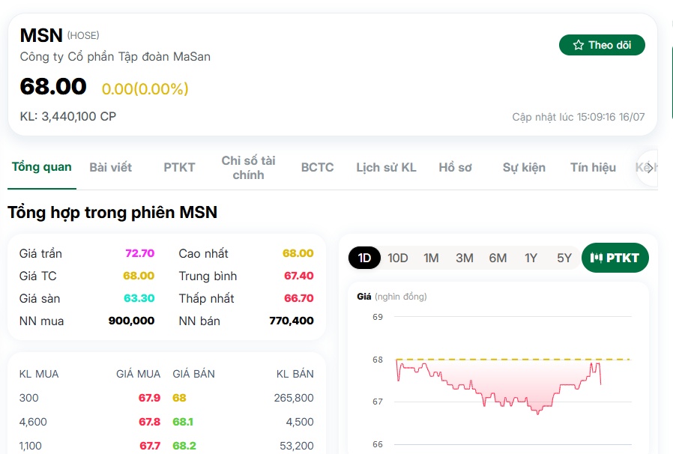Click the NN mua value 900,000
This screenshot has width=673, height=454.
131,321
